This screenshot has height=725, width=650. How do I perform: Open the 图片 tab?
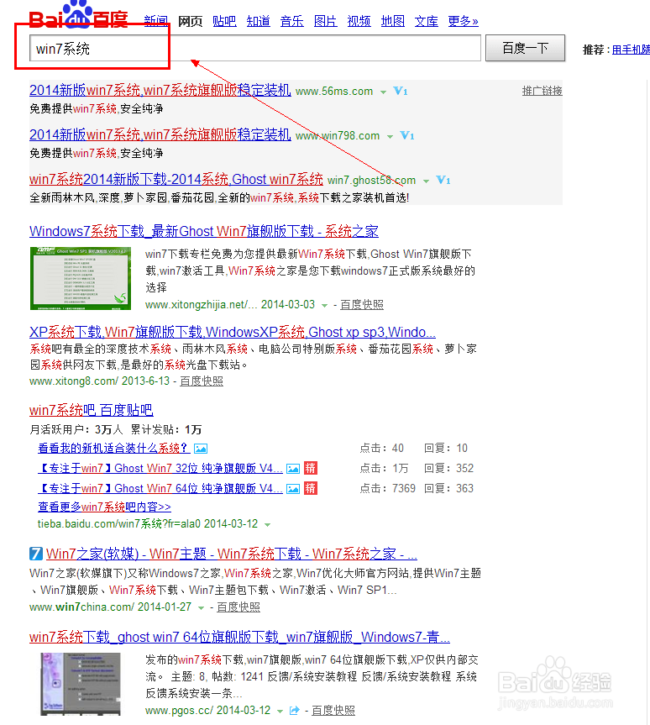pyautogui.click(x=326, y=21)
